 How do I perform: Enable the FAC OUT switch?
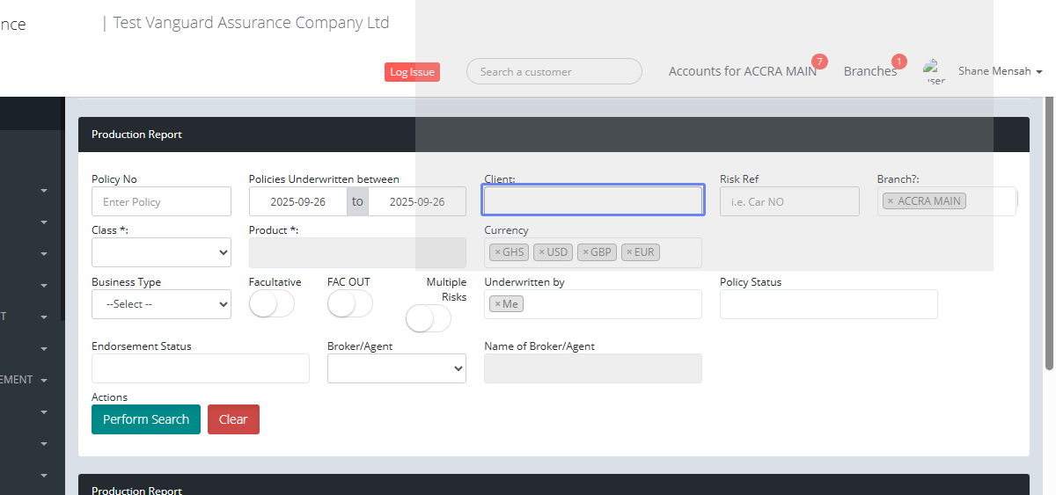[x=349, y=304]
